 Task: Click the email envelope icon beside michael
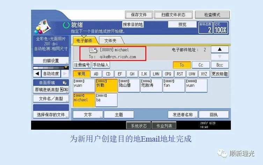(x=93, y=50)
